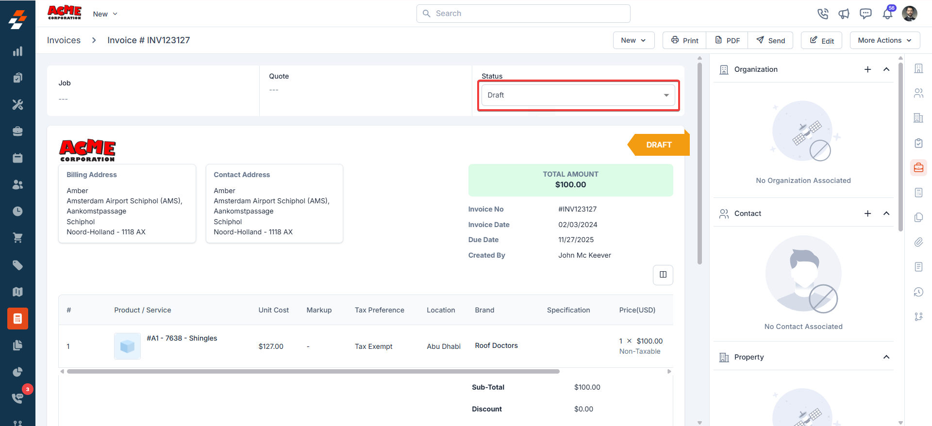Click the main content vertical scrollbar
932x426 pixels.
[x=699, y=163]
